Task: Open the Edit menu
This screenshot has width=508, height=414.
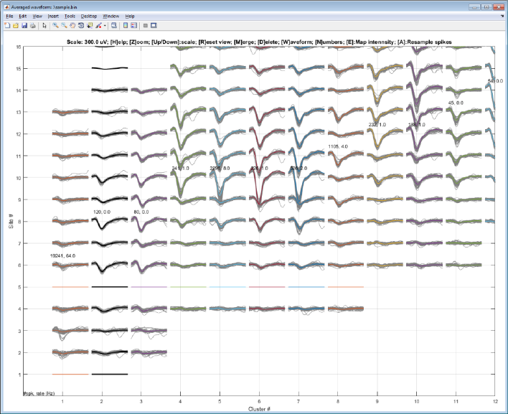Action: point(23,16)
